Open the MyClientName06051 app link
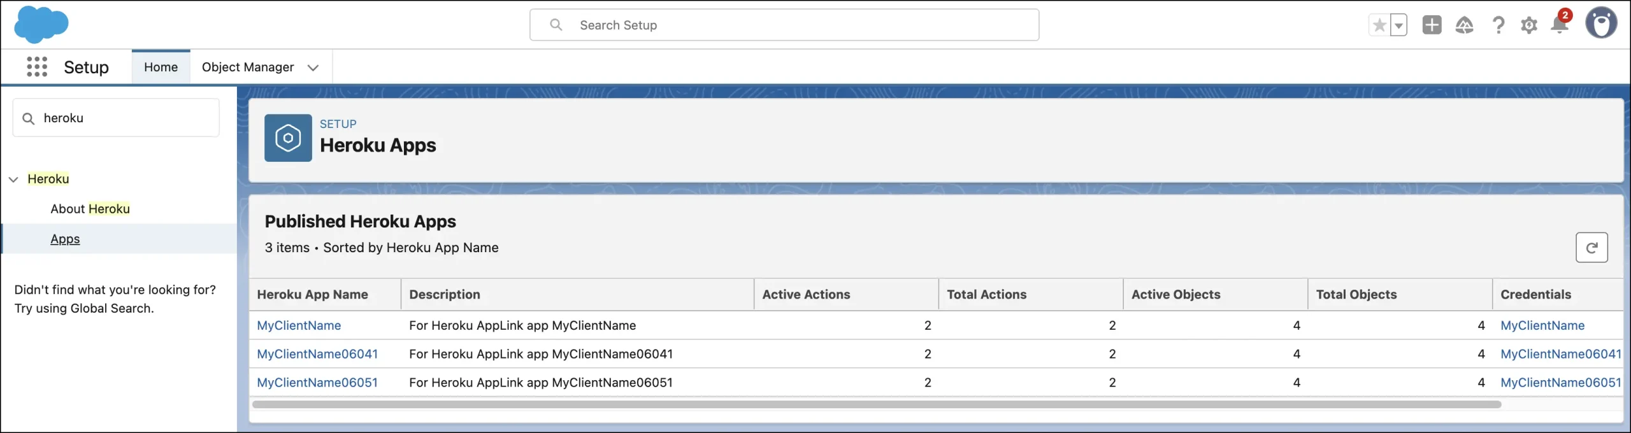 [x=317, y=383]
